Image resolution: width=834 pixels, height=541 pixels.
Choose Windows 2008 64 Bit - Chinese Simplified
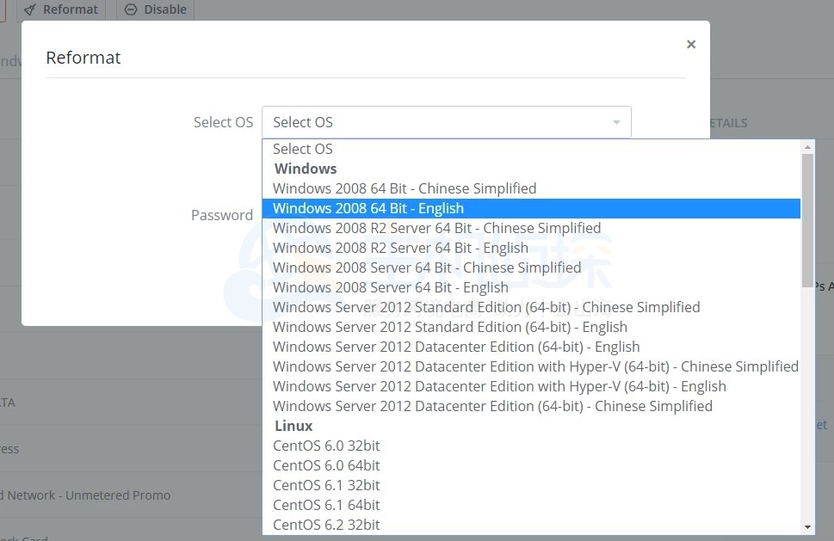click(405, 188)
